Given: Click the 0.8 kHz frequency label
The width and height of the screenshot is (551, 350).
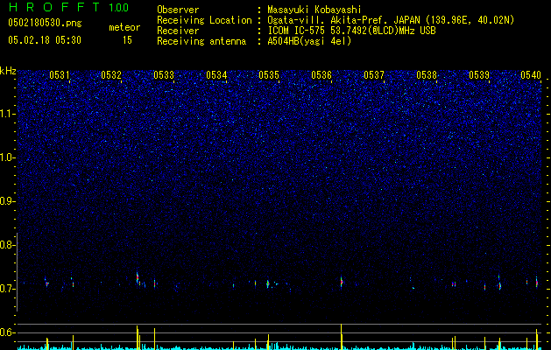Looking at the screenshot, I should 8,245.
